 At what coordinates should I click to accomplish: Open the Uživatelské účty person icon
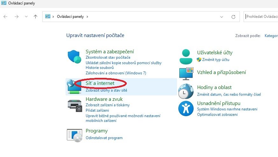point(186,57)
